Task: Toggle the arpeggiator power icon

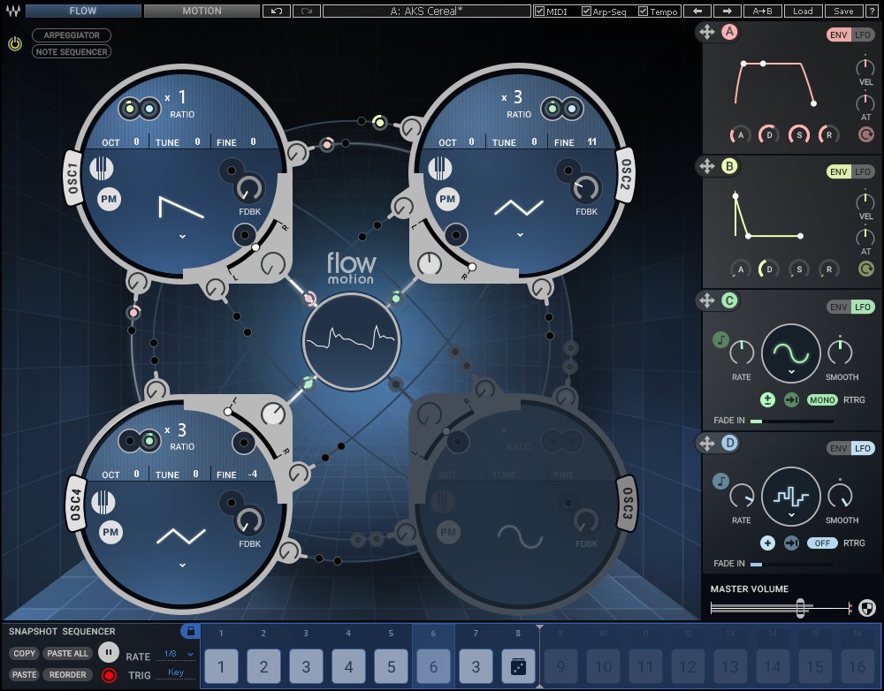Action: click(x=15, y=43)
